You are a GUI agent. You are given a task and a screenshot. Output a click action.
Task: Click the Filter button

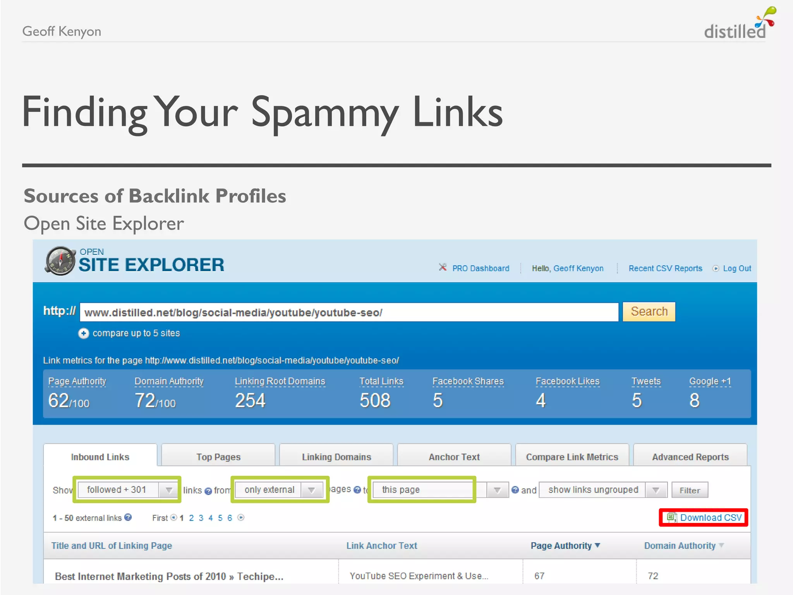690,490
